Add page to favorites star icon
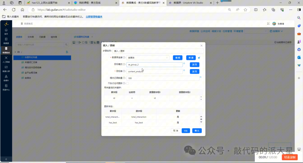 click(245, 10)
